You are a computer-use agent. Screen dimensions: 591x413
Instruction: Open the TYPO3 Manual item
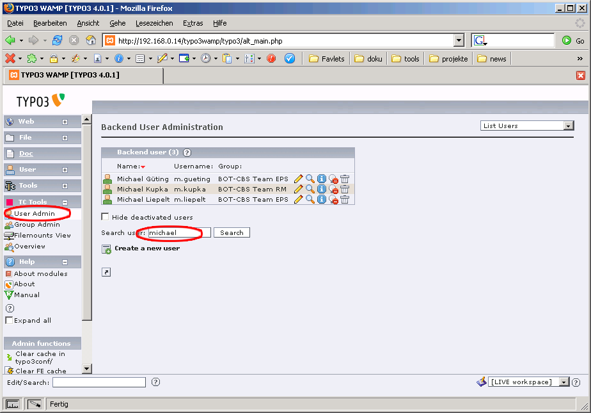[27, 295]
